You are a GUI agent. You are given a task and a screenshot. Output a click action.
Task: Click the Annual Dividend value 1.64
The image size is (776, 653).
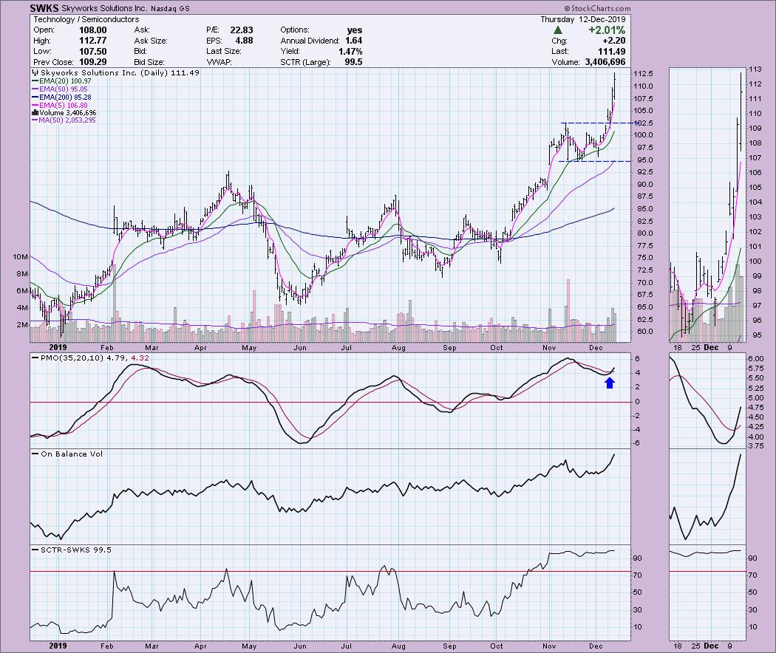click(x=354, y=41)
